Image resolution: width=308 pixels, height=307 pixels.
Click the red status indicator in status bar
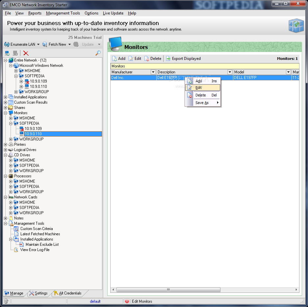(127, 301)
